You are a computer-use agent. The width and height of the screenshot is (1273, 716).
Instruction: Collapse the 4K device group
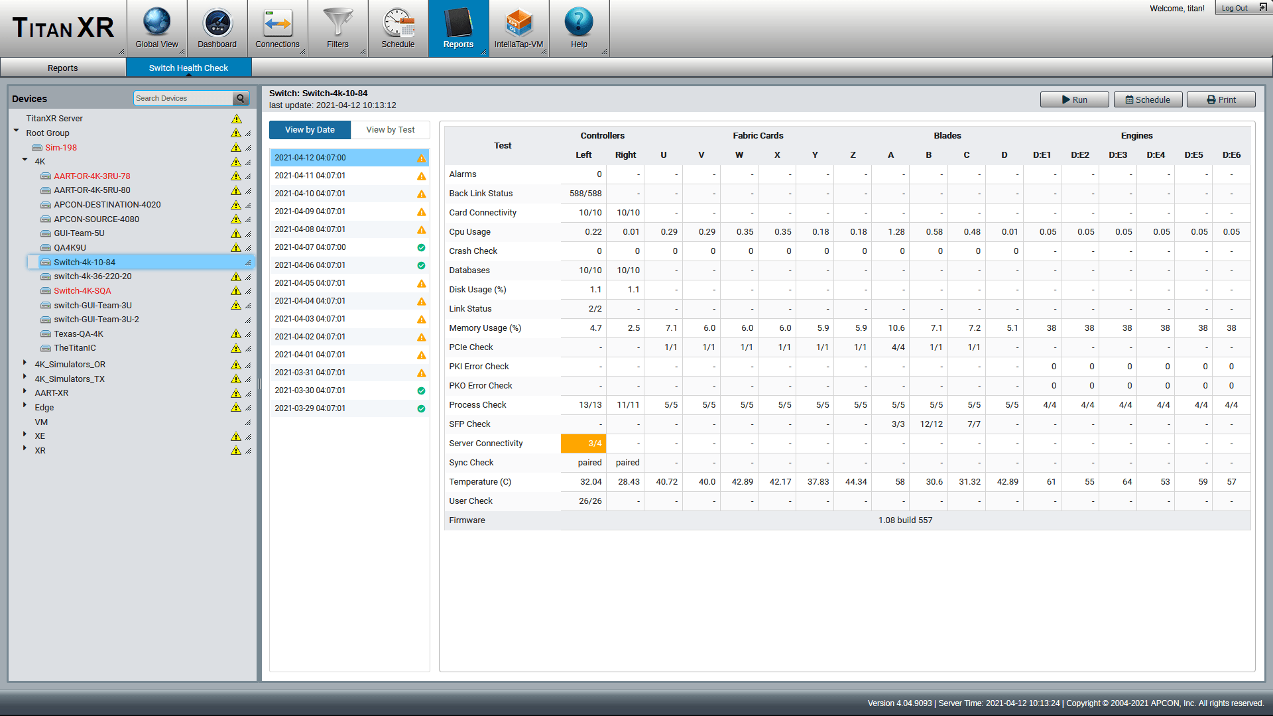(25, 161)
